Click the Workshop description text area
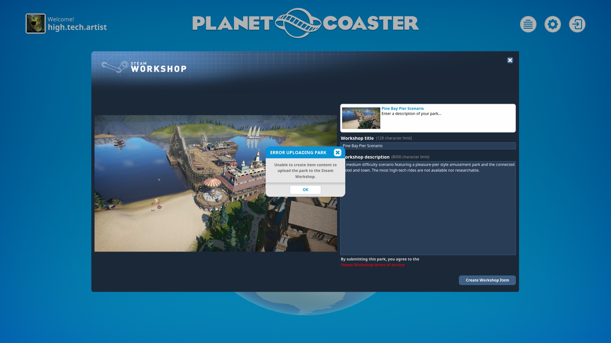Image resolution: width=611 pixels, height=343 pixels. tap(428, 208)
